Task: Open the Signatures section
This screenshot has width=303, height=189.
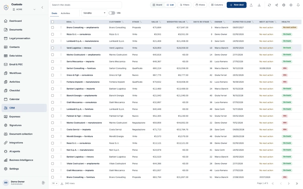Action: pyautogui.click(x=24, y=125)
